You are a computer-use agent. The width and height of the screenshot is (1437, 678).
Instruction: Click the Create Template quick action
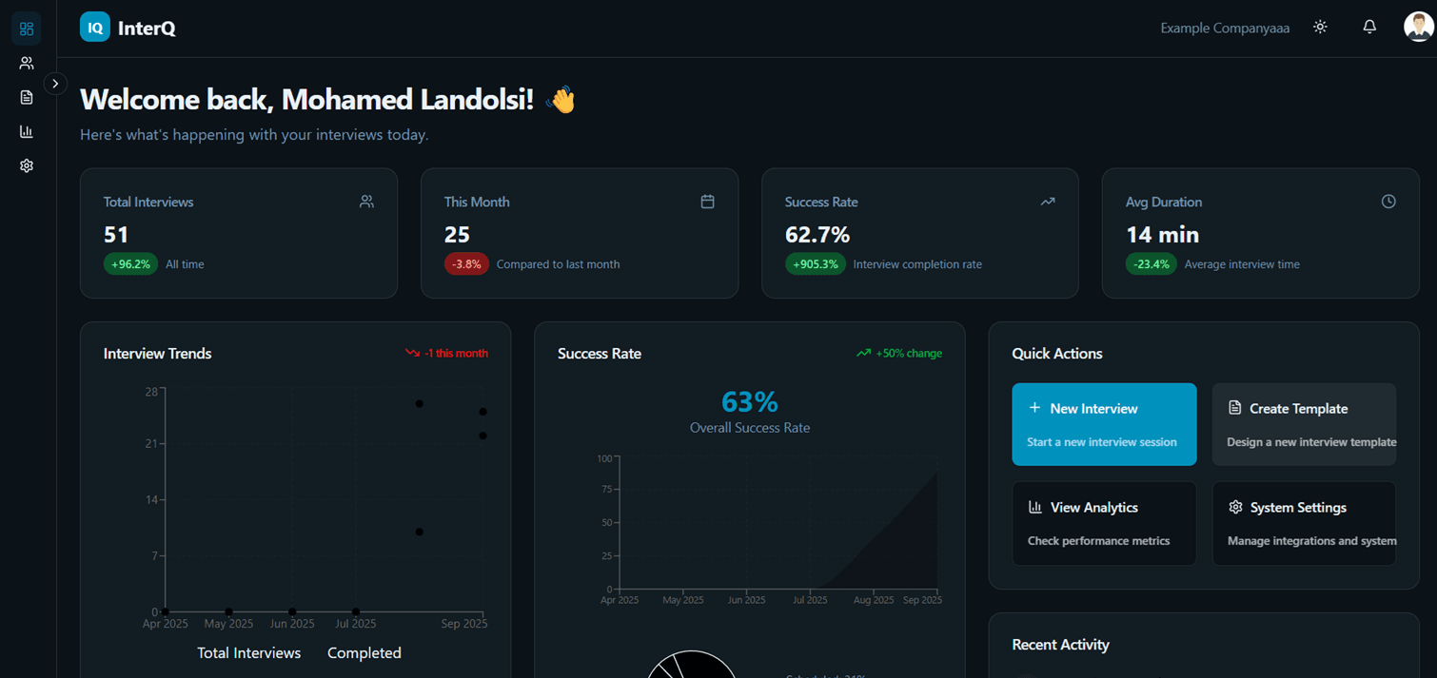pyautogui.click(x=1304, y=424)
